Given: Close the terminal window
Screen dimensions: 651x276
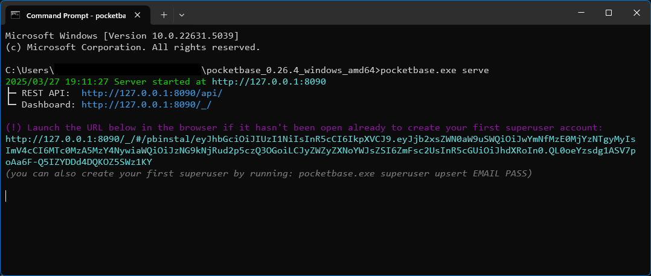Looking at the screenshot, I should click(637, 13).
